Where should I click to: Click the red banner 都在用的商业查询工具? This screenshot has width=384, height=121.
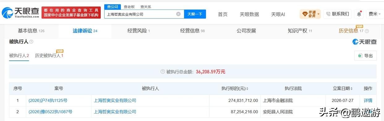(71, 13)
